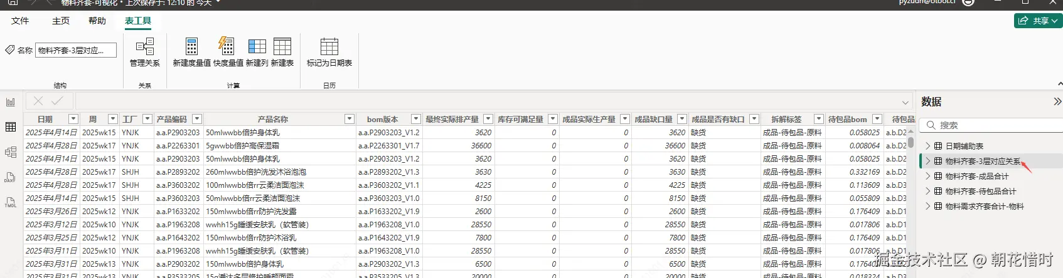This screenshot has height=278, width=1063.
Task: Click the 搜索 search box in 数据 pane
Action: click(991, 125)
